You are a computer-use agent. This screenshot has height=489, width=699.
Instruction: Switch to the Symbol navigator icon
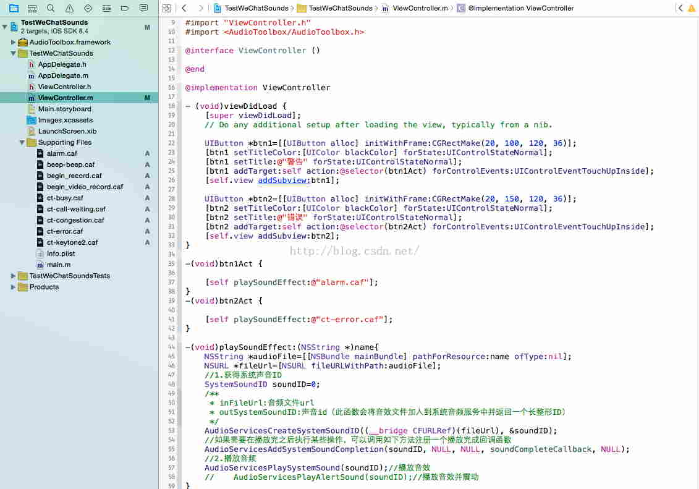pyautogui.click(x=32, y=8)
